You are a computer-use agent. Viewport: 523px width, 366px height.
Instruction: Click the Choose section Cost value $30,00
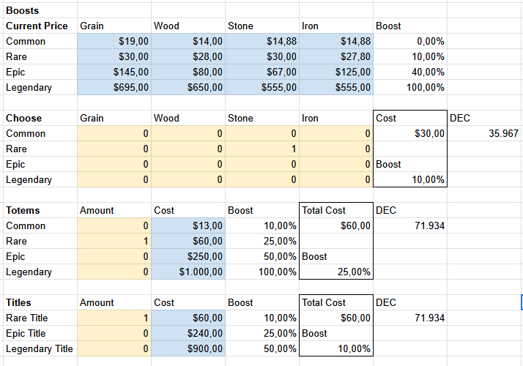(x=409, y=134)
